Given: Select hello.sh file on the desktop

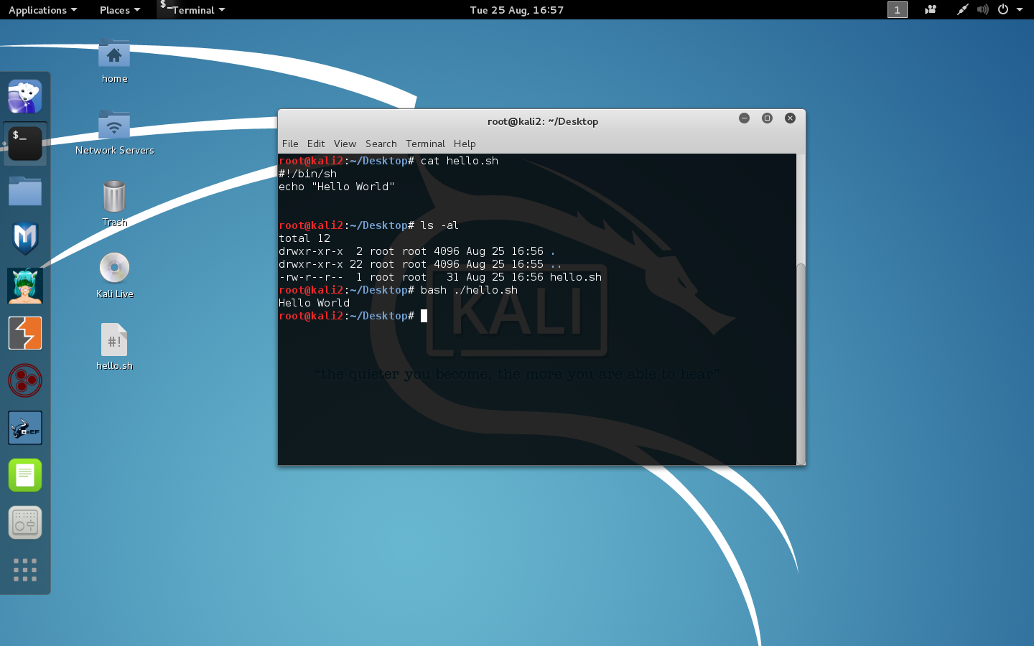Looking at the screenshot, I should [x=114, y=347].
